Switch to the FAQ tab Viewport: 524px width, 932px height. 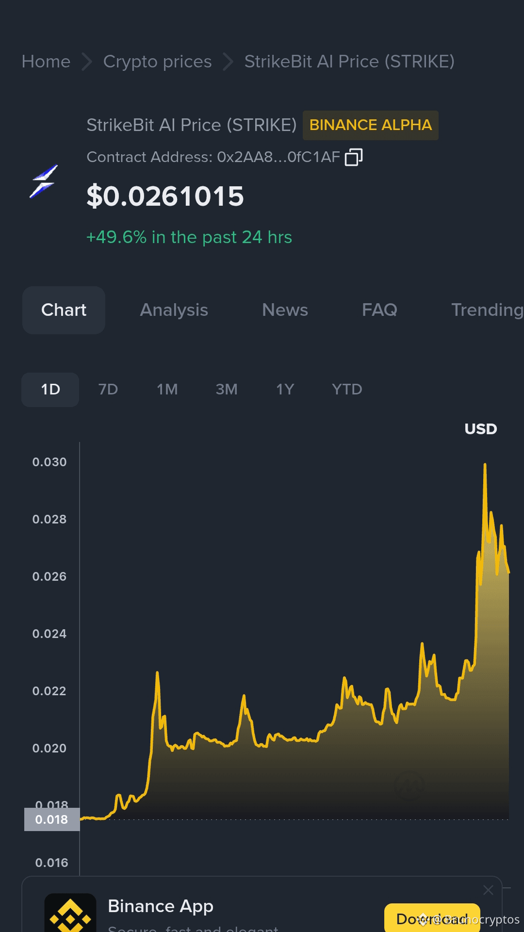tap(380, 310)
